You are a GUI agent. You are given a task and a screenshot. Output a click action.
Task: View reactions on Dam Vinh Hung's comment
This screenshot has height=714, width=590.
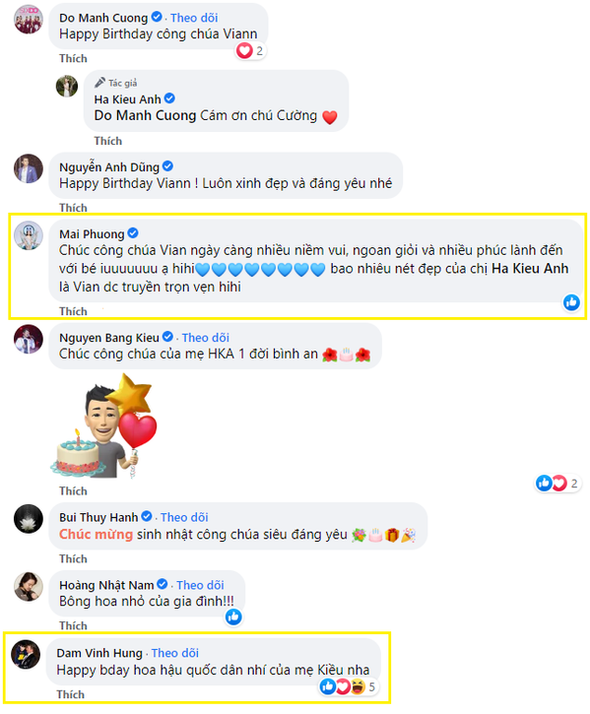pyautogui.click(x=349, y=686)
